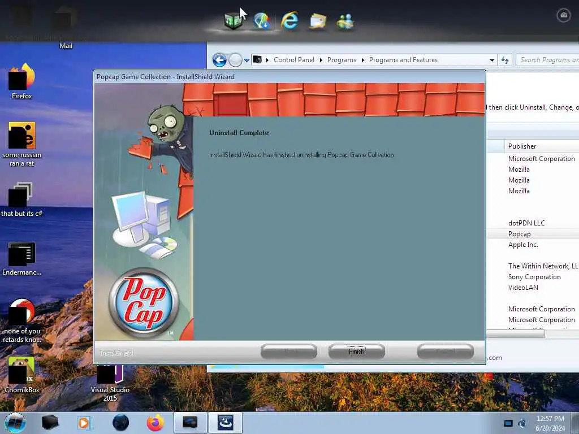The height and width of the screenshot is (434, 579).
Task: Open the Endermanc... desktop shortcut
Action: 22,258
